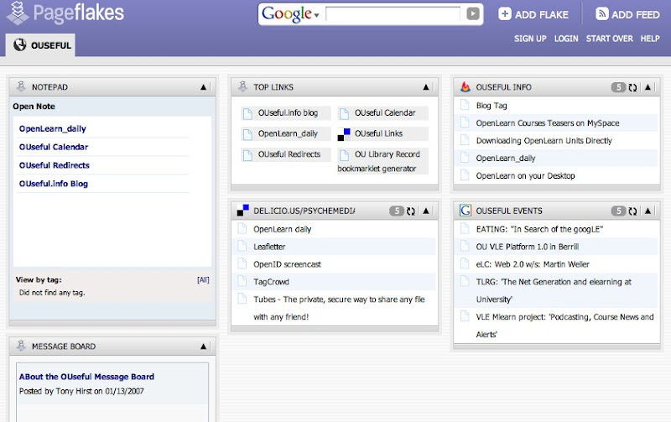Open the Leafletter bookmark

coord(269,247)
